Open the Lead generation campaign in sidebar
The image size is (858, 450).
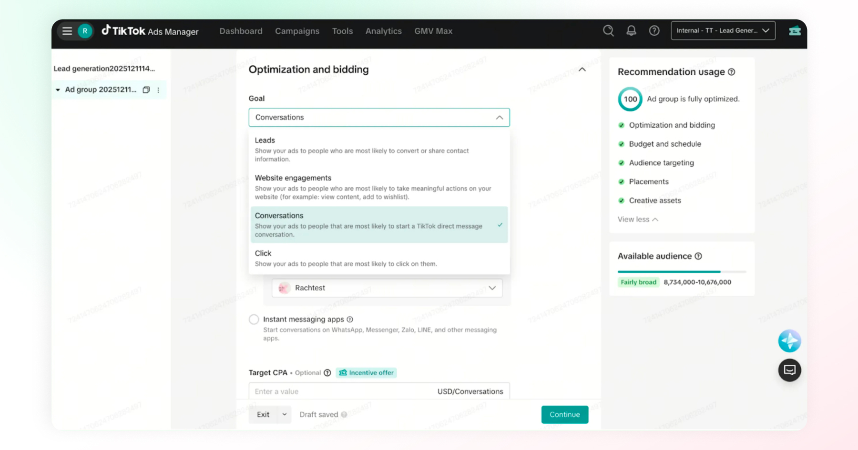(x=104, y=69)
